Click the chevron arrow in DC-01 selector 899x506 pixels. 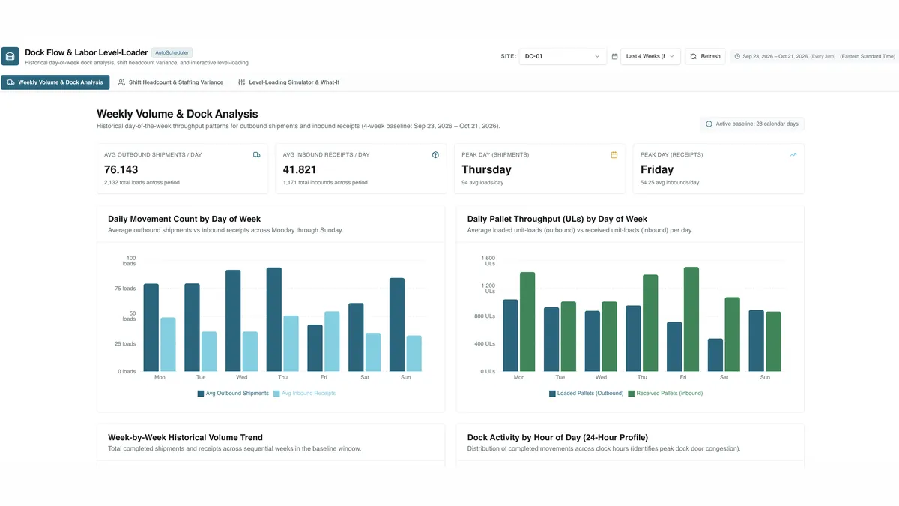click(597, 56)
